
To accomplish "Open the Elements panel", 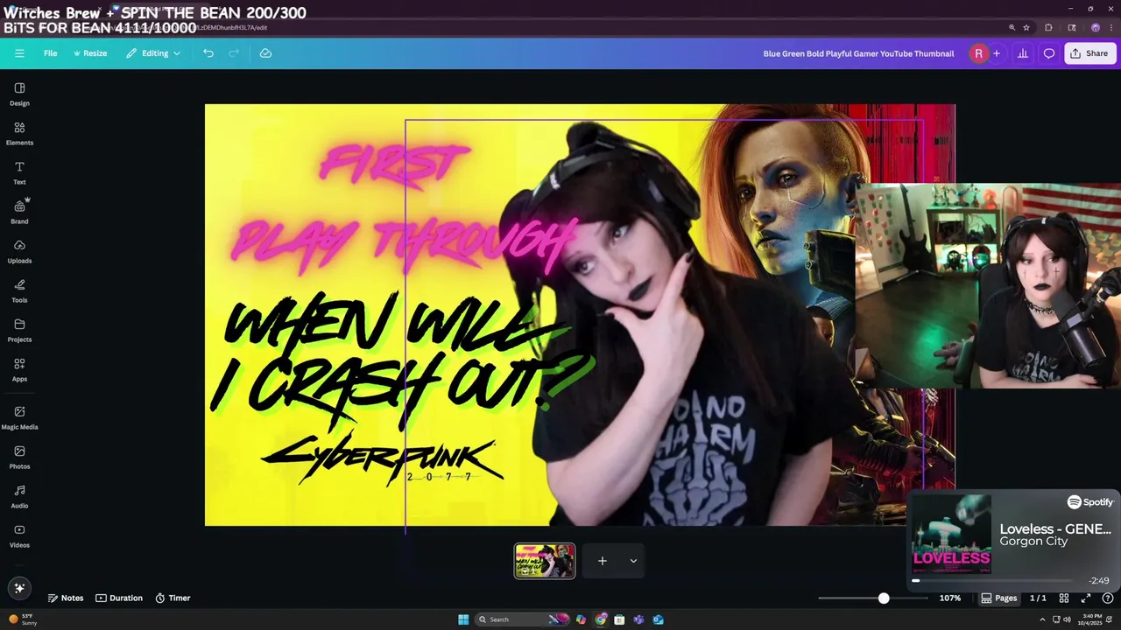I will click(19, 134).
